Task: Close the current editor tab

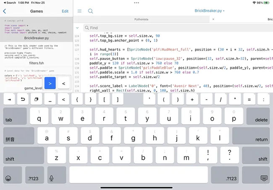Action: [x=213, y=19]
